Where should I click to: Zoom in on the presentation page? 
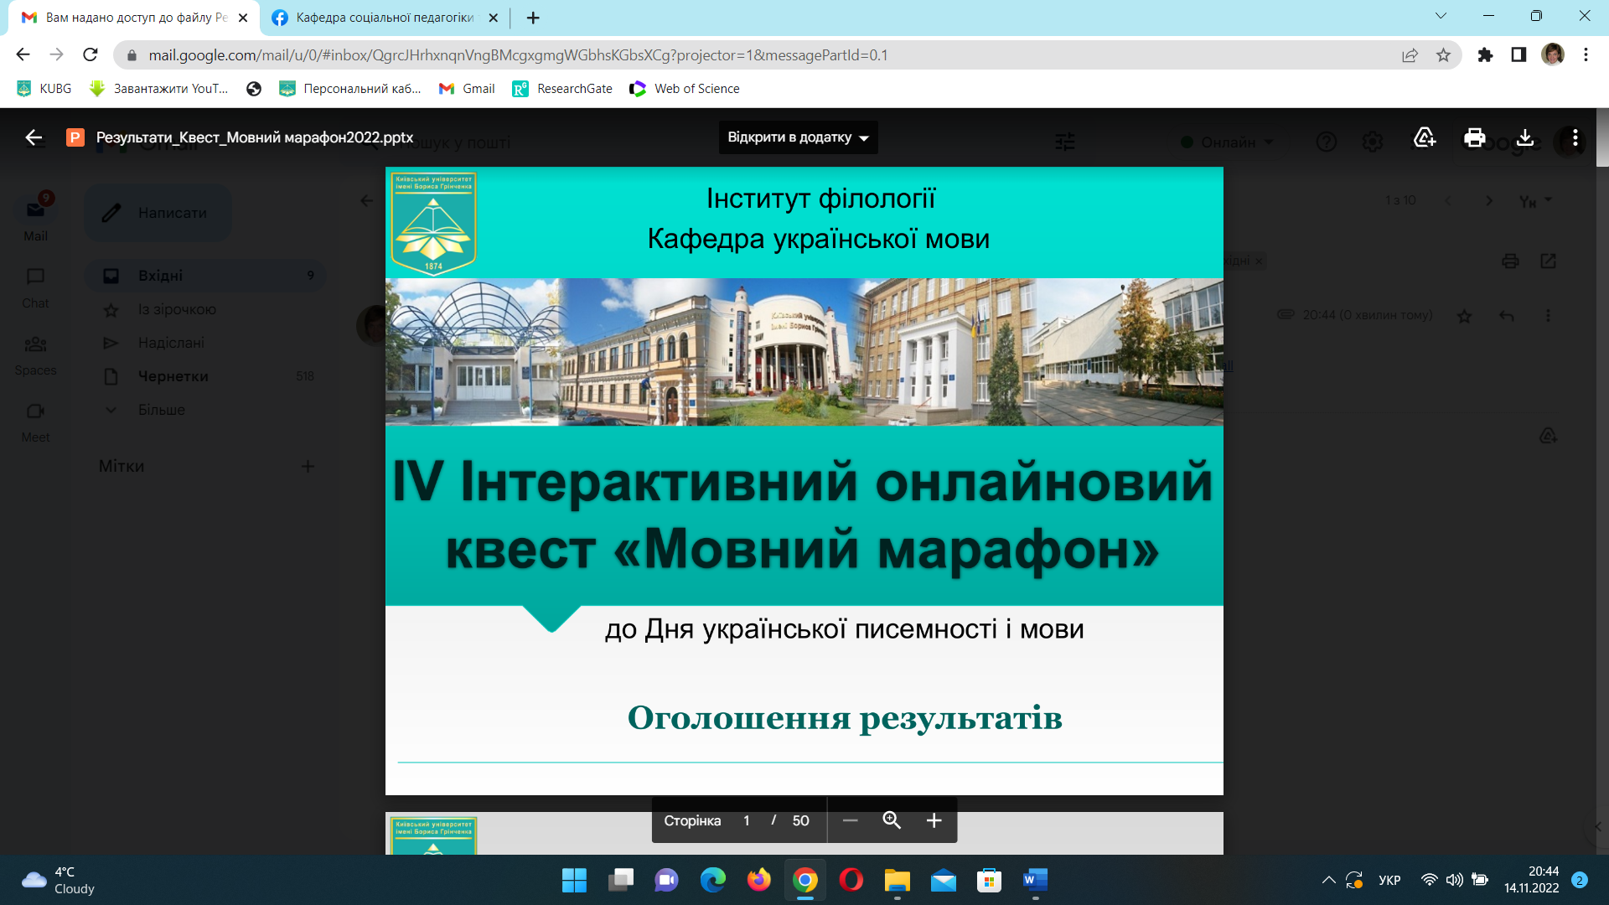934,820
